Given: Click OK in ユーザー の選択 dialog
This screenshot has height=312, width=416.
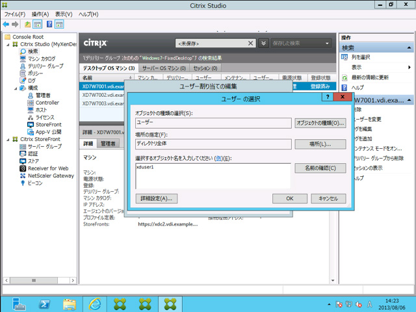Looking at the screenshot, I should [290, 198].
